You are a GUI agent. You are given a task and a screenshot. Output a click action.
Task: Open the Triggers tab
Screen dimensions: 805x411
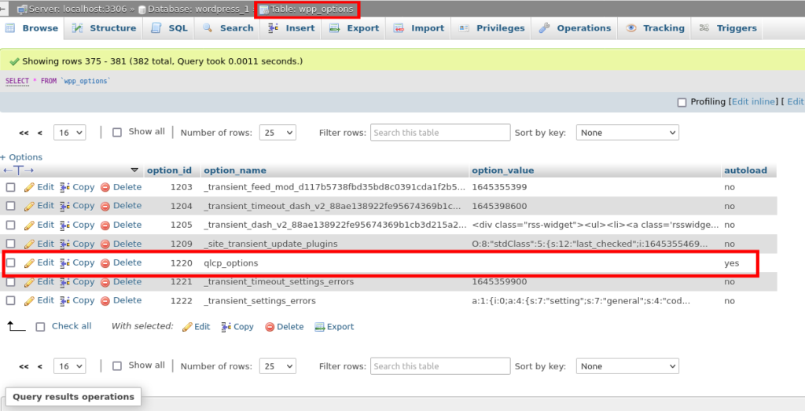[x=728, y=28]
